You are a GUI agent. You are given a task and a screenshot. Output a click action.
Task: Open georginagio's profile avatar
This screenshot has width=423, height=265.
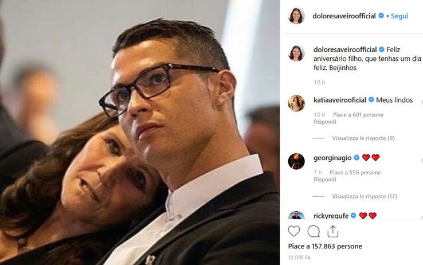tap(296, 161)
